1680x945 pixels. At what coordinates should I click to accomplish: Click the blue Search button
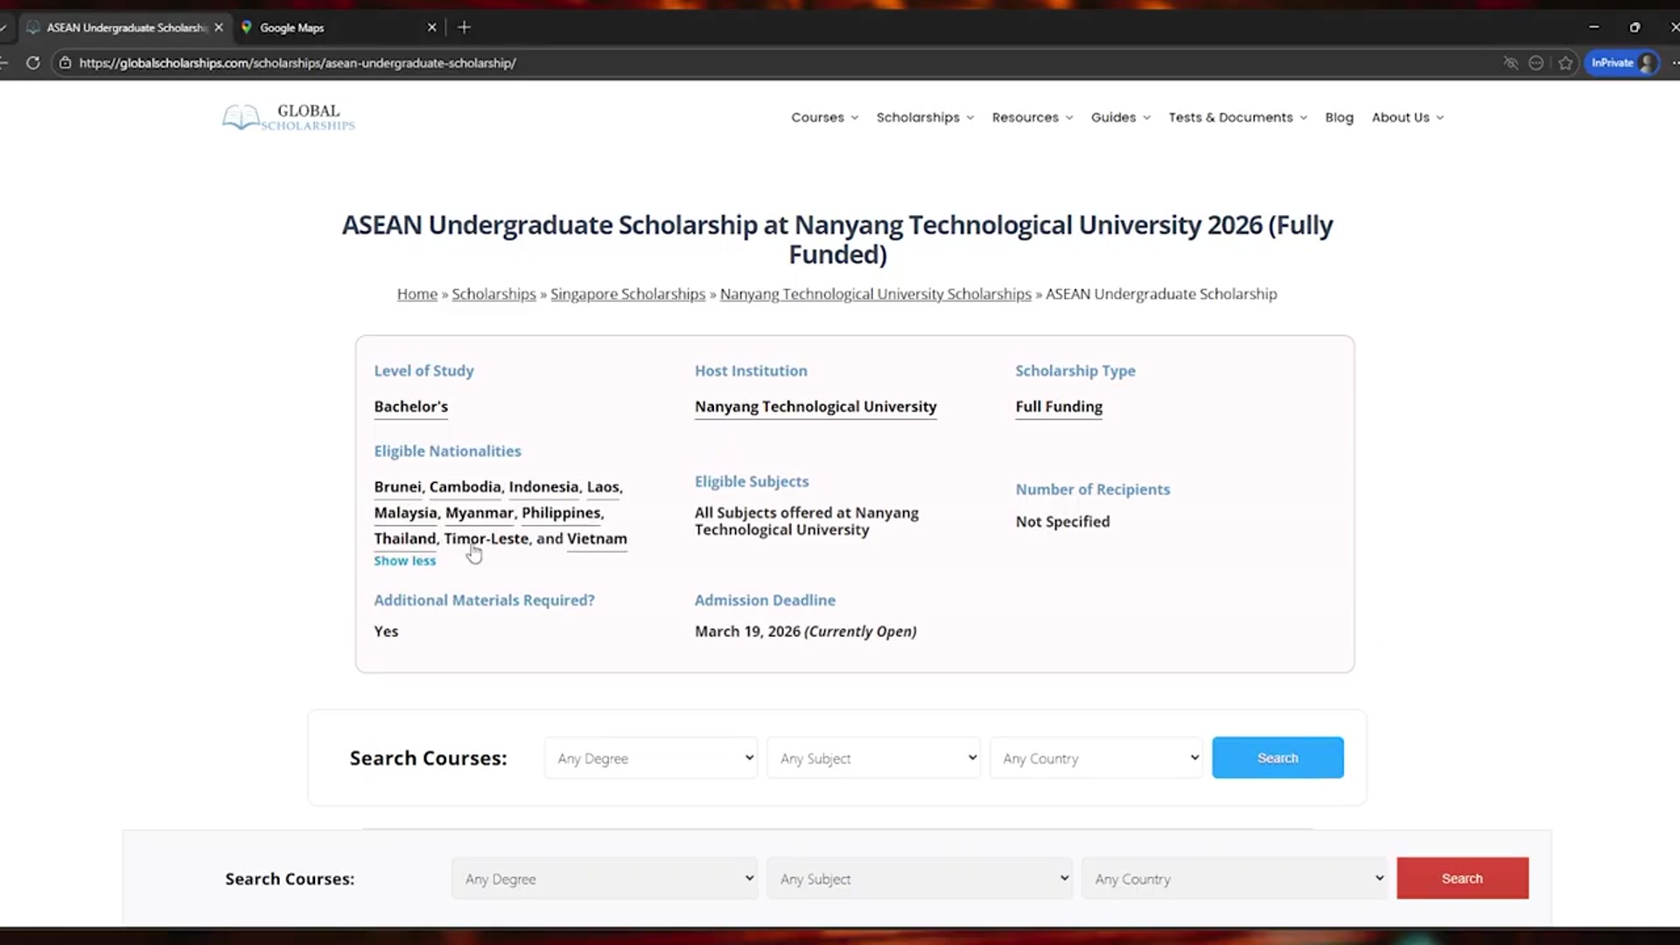click(x=1277, y=758)
